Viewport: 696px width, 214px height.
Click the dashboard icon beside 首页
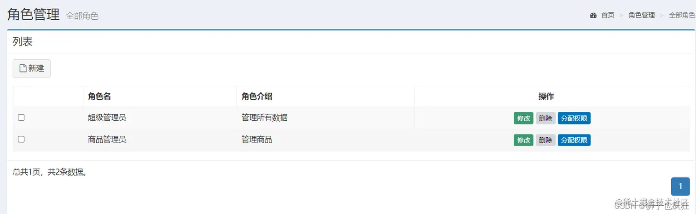click(593, 15)
